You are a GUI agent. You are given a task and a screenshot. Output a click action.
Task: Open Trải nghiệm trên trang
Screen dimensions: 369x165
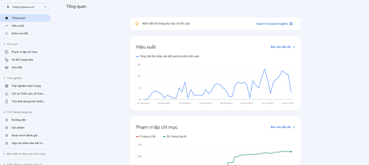point(25,86)
